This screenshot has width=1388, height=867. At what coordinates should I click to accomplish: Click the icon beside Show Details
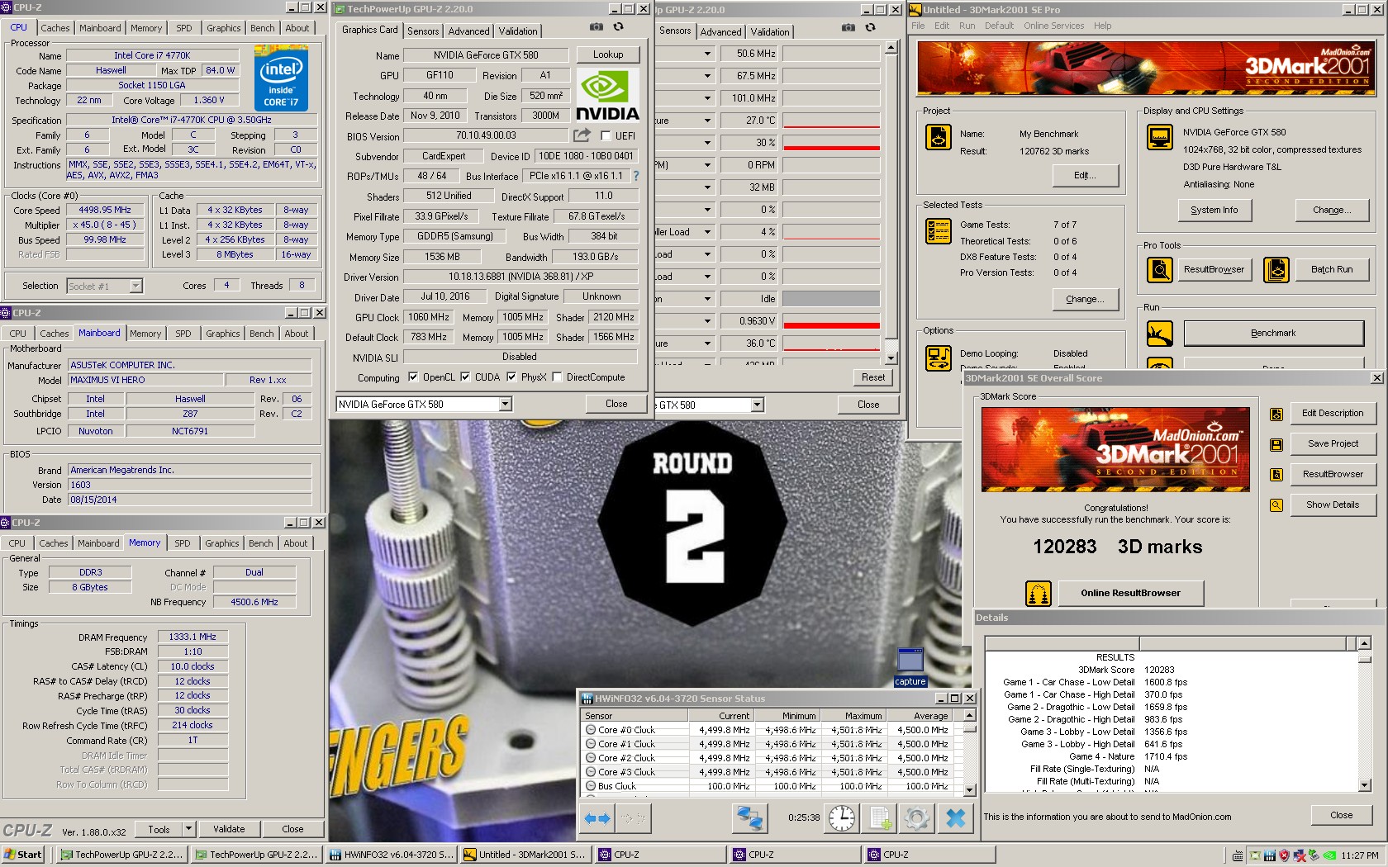pyautogui.click(x=1276, y=505)
